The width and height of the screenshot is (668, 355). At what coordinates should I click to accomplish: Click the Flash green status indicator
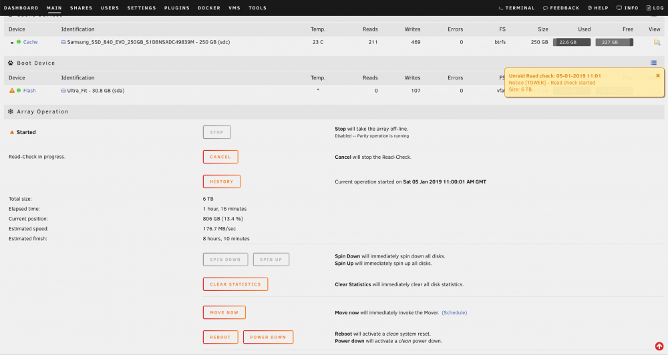(x=19, y=90)
